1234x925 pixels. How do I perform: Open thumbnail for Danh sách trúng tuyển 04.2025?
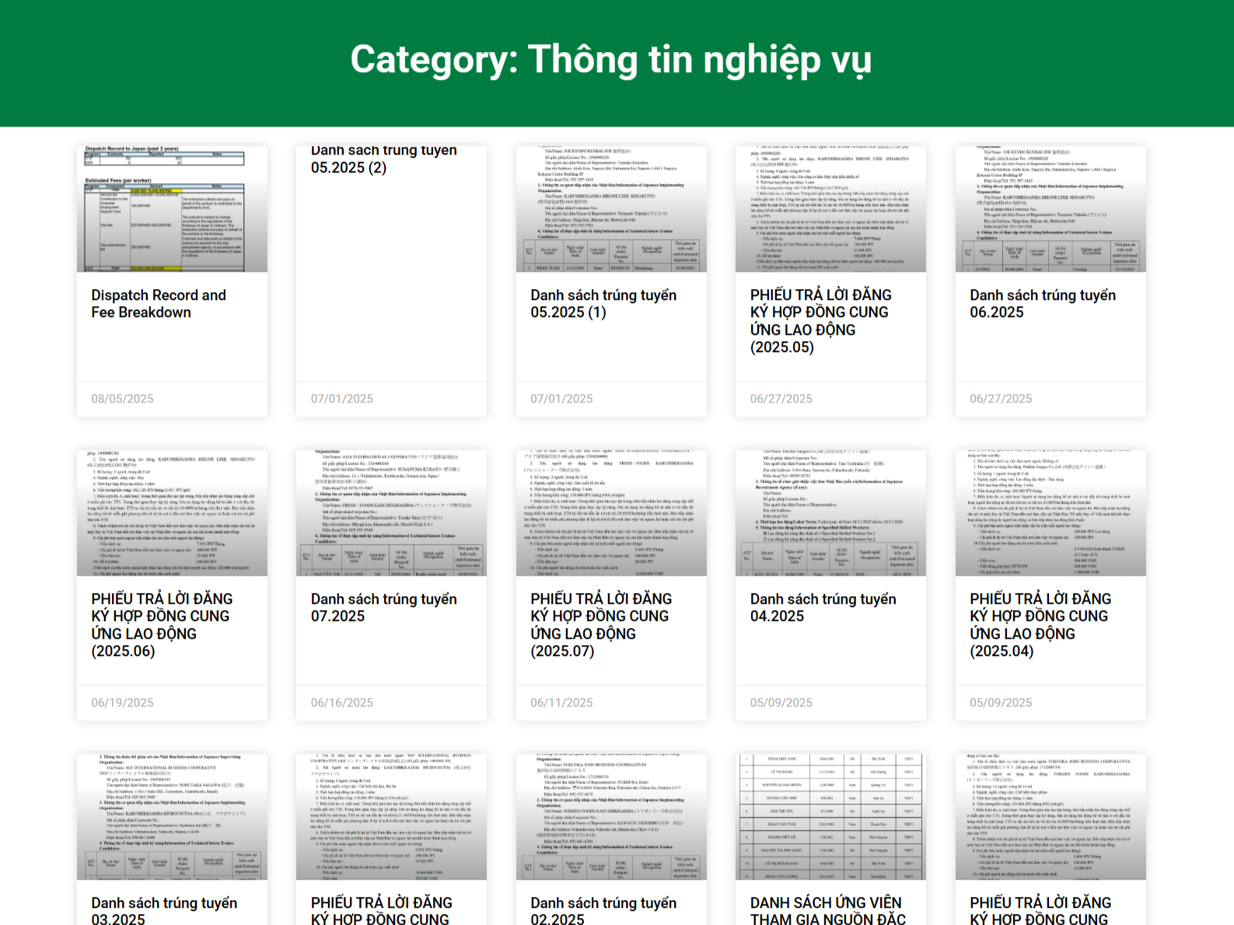click(830, 513)
